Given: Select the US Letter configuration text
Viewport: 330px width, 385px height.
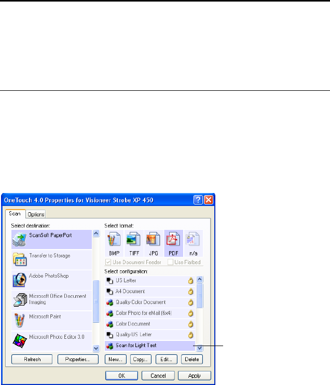Looking at the screenshot, I should (x=126, y=280).
